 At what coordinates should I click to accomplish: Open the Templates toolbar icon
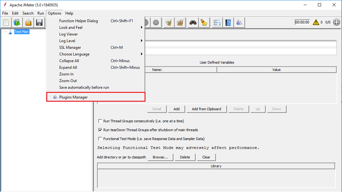(x=17, y=22)
